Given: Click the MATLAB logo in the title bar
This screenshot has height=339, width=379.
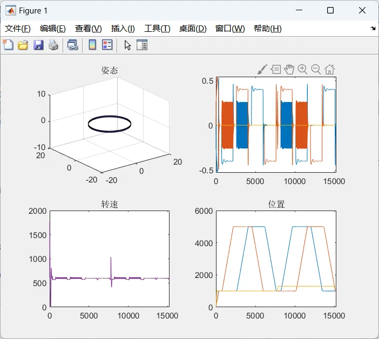Looking at the screenshot, I should [11, 11].
